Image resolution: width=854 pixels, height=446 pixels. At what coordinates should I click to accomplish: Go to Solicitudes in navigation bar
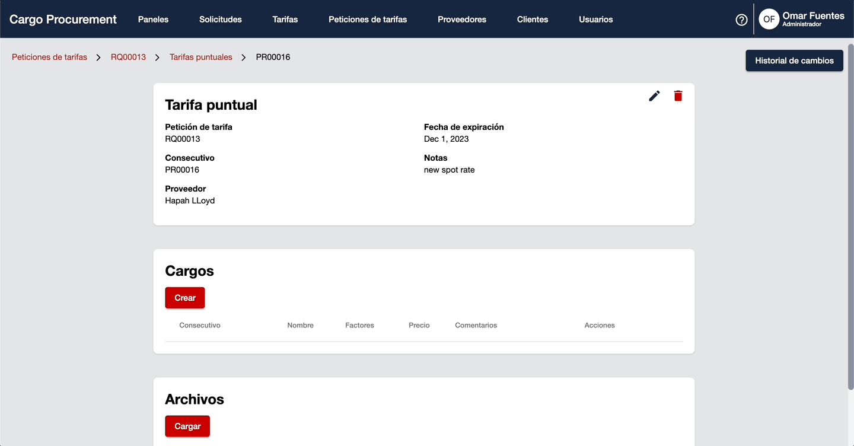coord(221,20)
